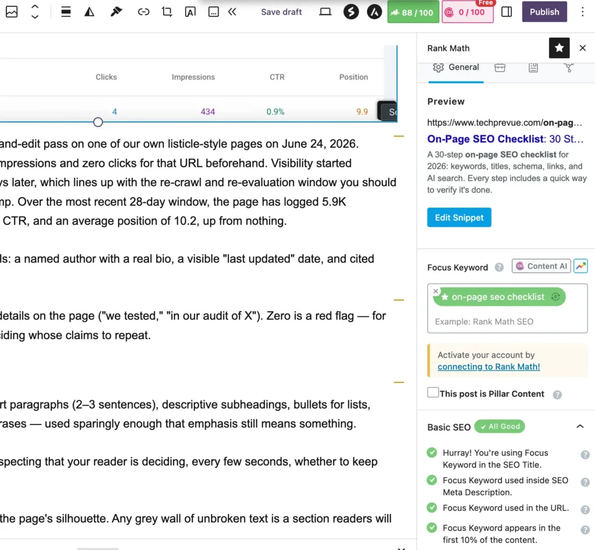Click the CTR column header
Image resolution: width=595 pixels, height=550 pixels.
[277, 77]
